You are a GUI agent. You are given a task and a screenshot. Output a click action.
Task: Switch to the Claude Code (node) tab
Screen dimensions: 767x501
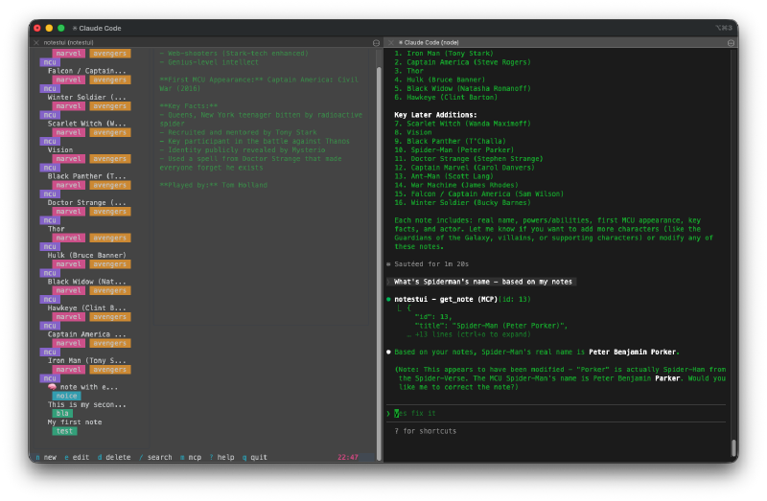(429, 42)
